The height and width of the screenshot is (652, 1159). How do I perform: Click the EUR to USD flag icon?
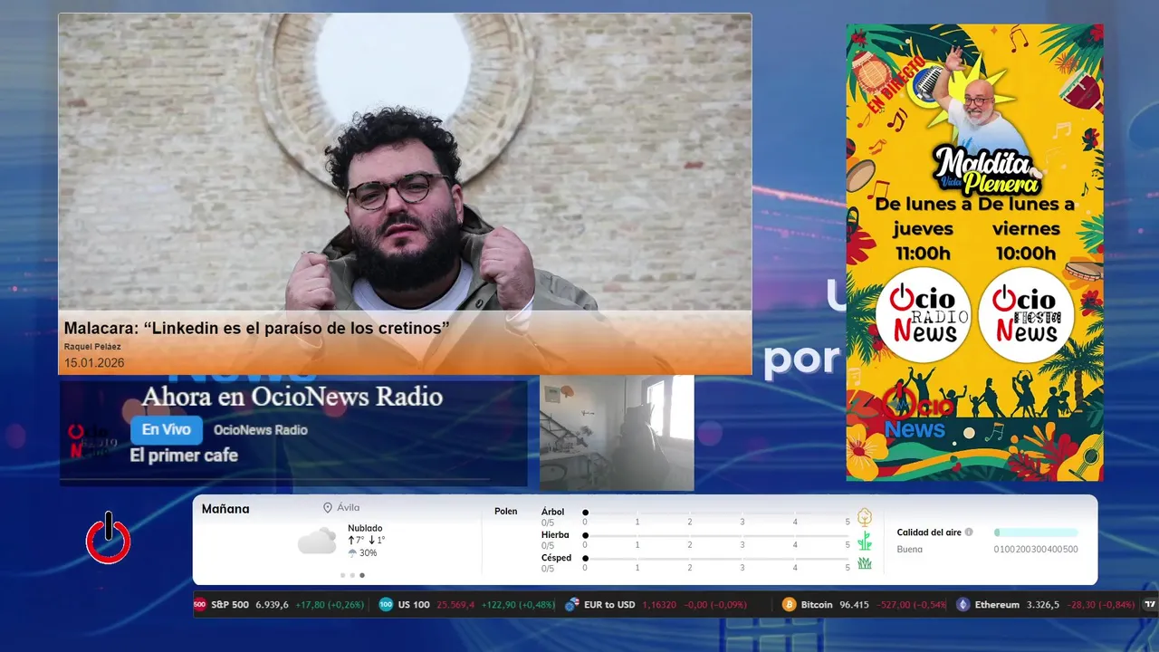[571, 604]
